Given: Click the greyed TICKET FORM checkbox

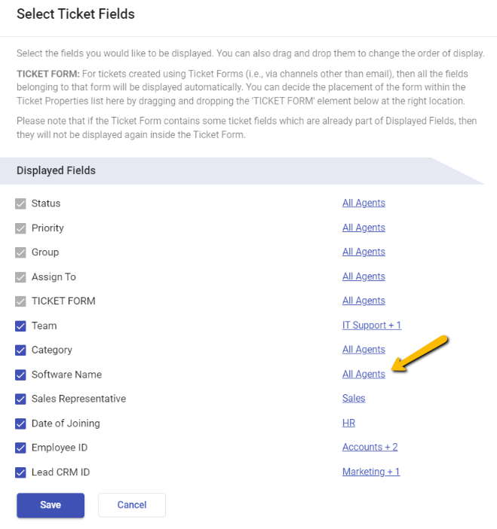Looking at the screenshot, I should click(20, 301).
